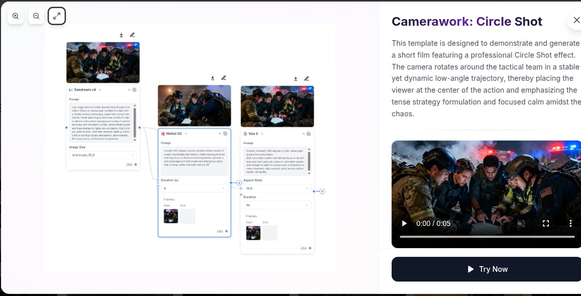This screenshot has width=581, height=296.
Task: Unmute the preview video sound
Action: point(521,223)
